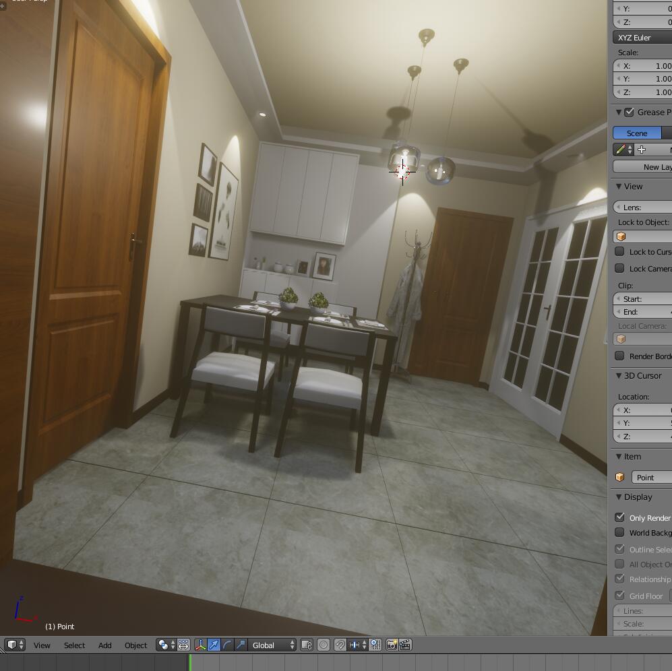Screen dimensions: 672x671
Task: Collapse the 3D Cursor panel
Action: pos(619,375)
